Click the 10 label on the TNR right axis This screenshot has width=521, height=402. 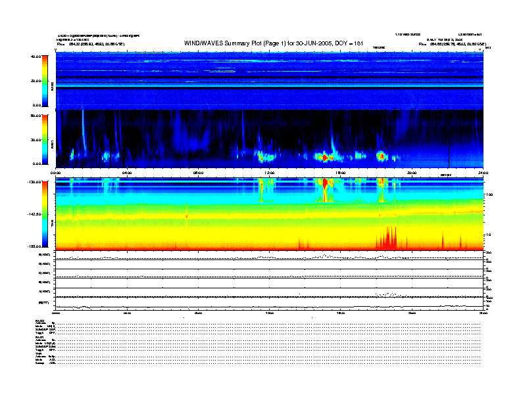pos(488,235)
